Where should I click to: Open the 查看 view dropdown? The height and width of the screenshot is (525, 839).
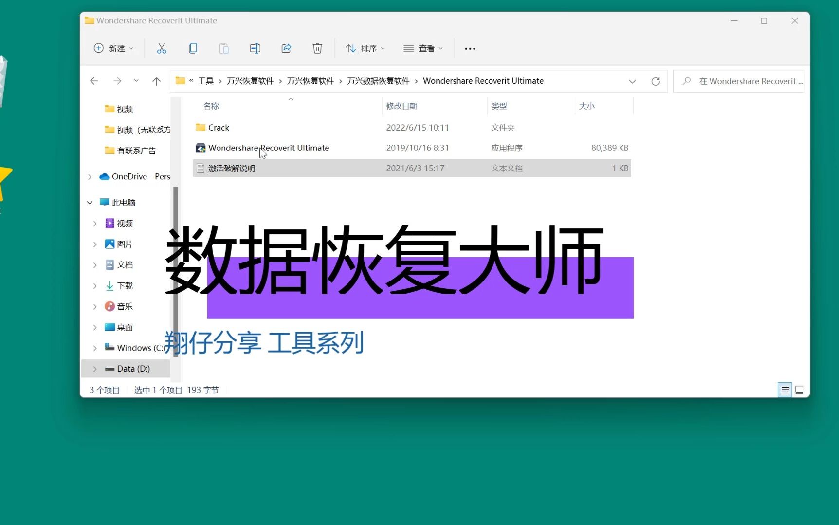click(423, 48)
